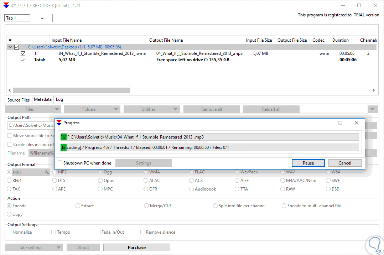Click the horizontal scrollbar thumb of the file list
The width and height of the screenshot is (384, 255).
pos(71,90)
